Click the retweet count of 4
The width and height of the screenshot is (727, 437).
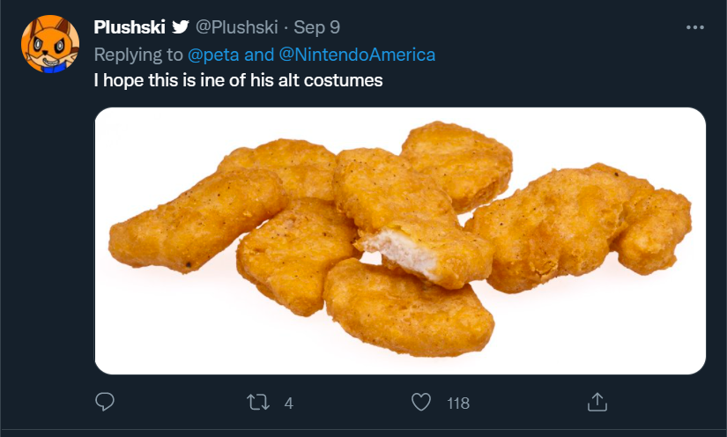coord(288,404)
